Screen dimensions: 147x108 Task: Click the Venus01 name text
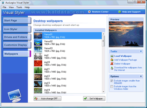[48, 35]
